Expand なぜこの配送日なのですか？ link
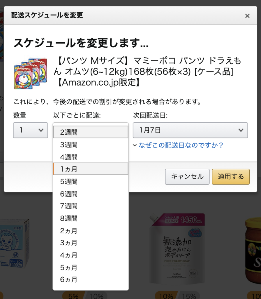 pos(181,145)
